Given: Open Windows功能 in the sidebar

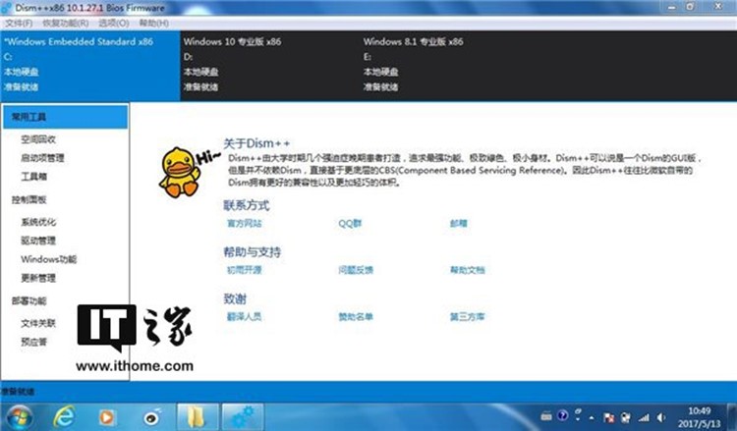Looking at the screenshot, I should [48, 259].
